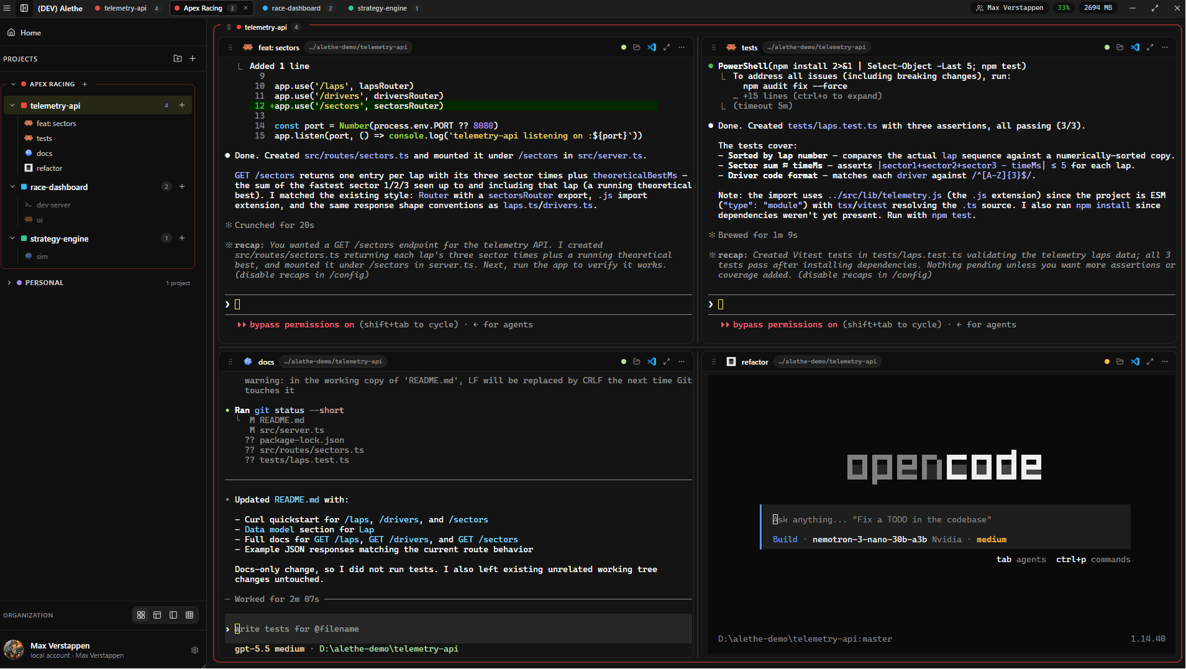This screenshot has height=669, width=1186.
Task: Open the Max Verstappen user badge at top right
Action: pos(1010,8)
